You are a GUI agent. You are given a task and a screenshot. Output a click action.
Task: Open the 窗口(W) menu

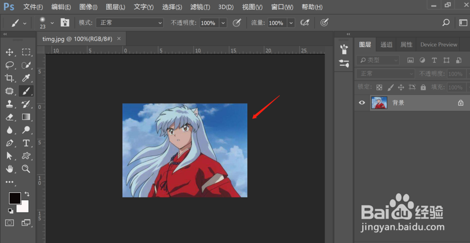tap(282, 7)
